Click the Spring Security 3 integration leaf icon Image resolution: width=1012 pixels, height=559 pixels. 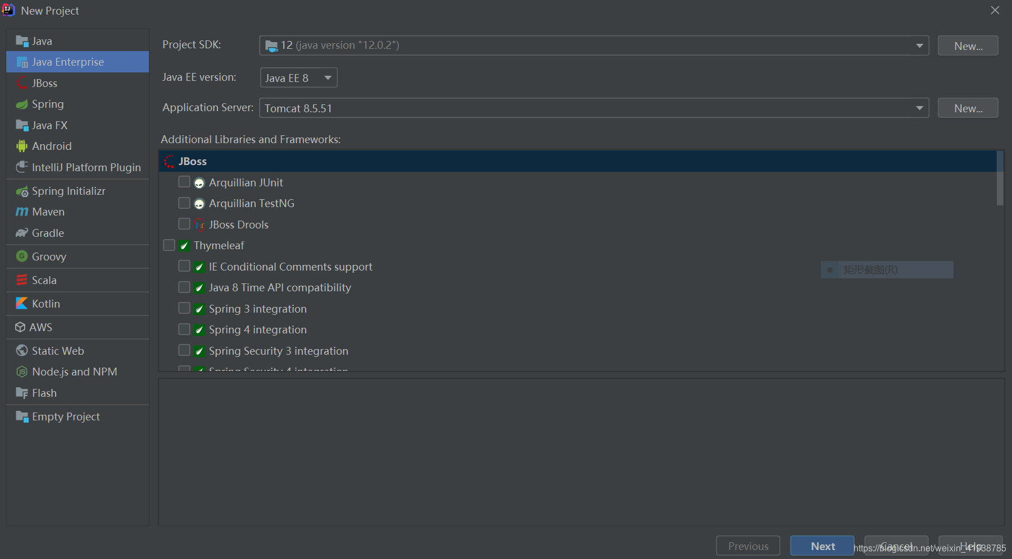(x=199, y=351)
